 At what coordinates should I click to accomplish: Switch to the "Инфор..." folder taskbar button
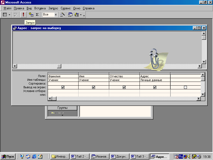(60, 157)
